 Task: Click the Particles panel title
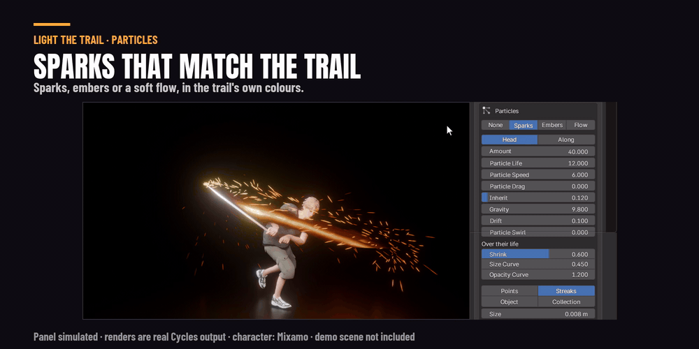pyautogui.click(x=507, y=111)
